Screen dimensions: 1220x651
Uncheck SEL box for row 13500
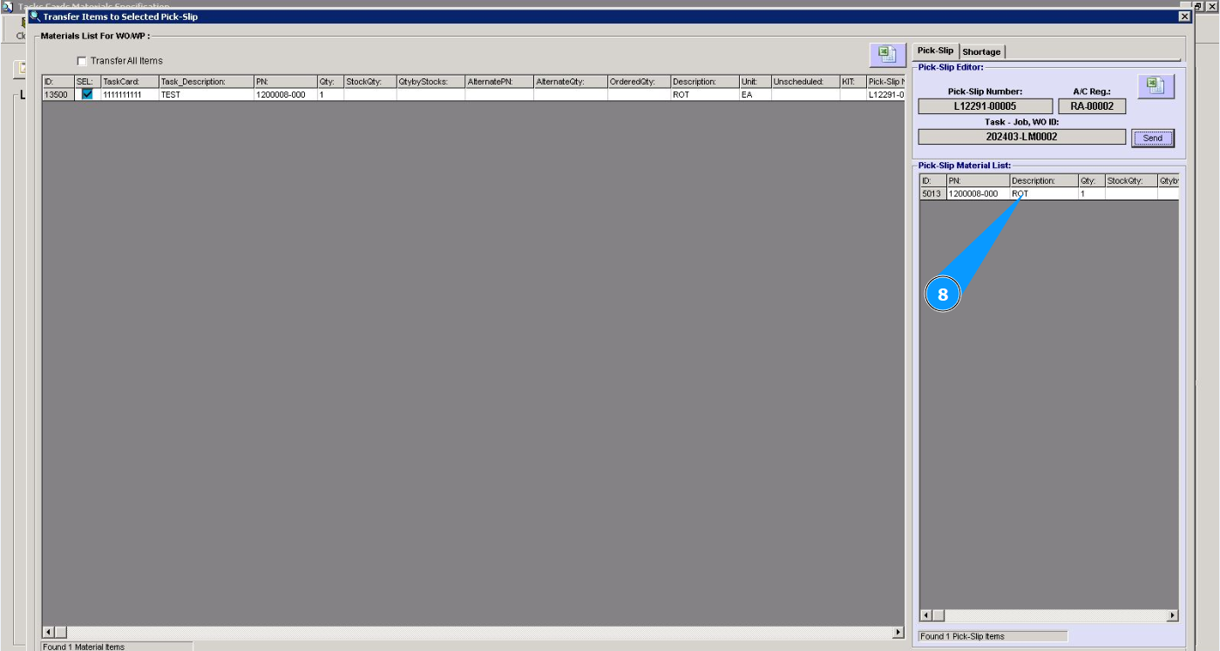[87, 94]
